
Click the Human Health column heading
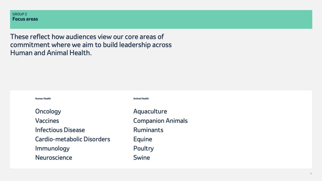click(x=43, y=98)
